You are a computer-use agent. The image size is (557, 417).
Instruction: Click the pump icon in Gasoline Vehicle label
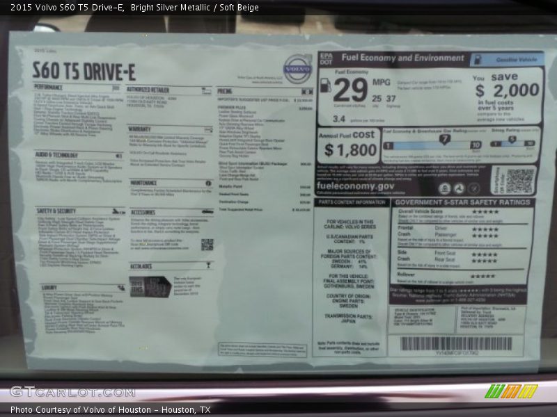[x=478, y=59]
